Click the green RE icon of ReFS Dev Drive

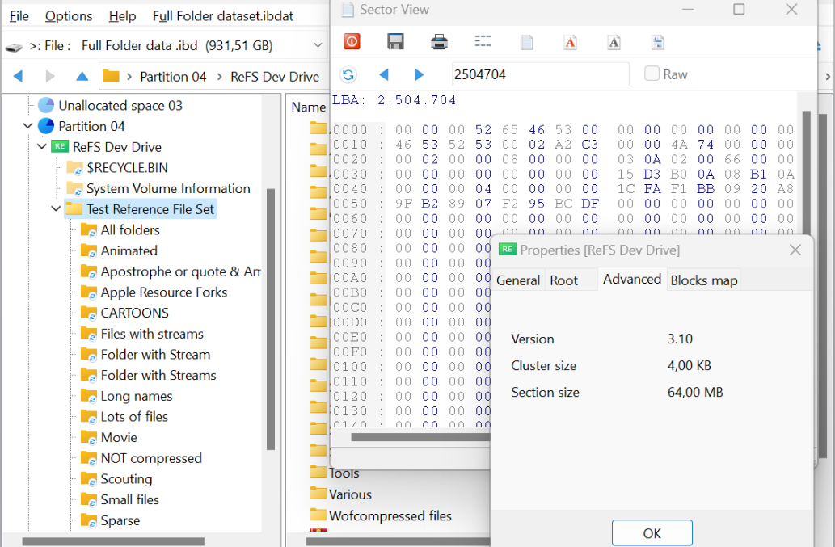pyautogui.click(x=60, y=146)
